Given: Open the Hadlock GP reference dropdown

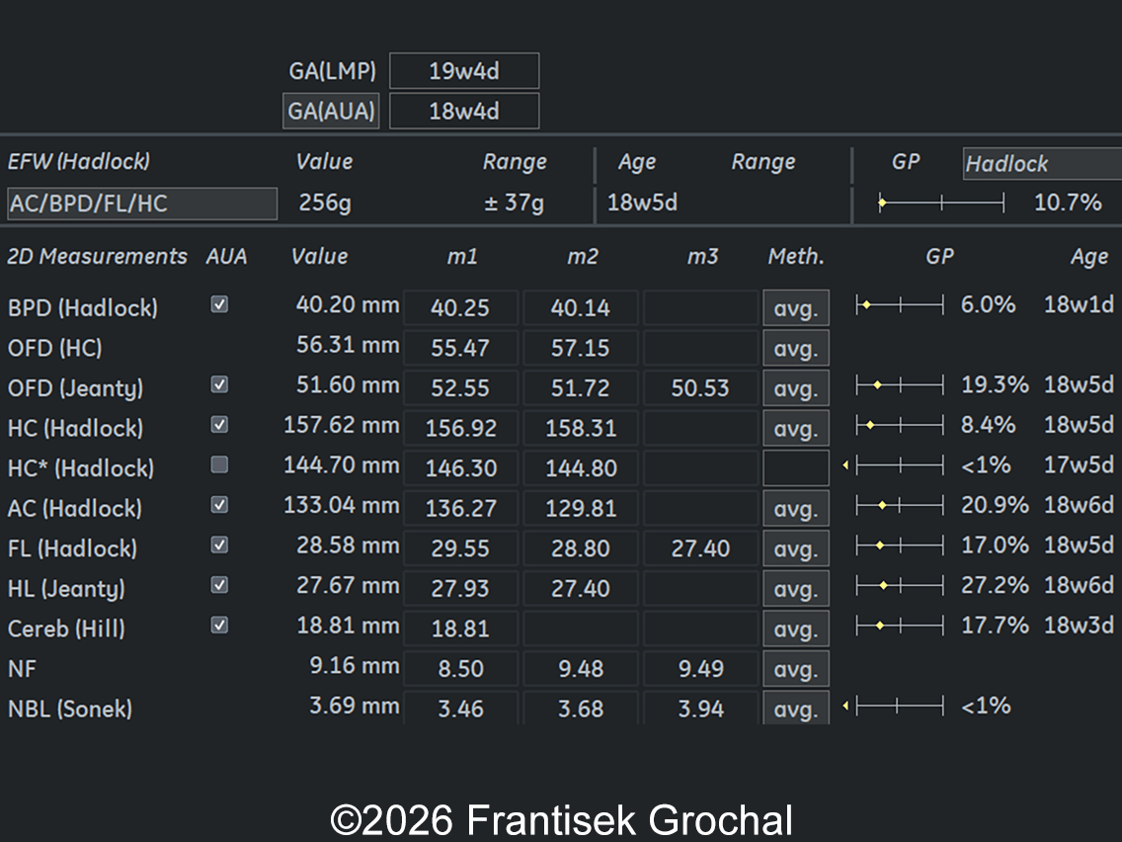Looking at the screenshot, I should (x=1041, y=164).
